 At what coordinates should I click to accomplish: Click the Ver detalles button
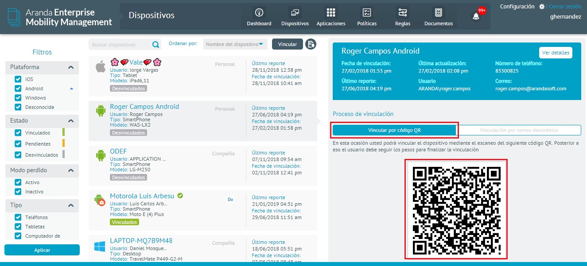556,53
